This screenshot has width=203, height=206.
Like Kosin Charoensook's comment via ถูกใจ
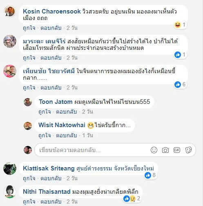coord(29,28)
